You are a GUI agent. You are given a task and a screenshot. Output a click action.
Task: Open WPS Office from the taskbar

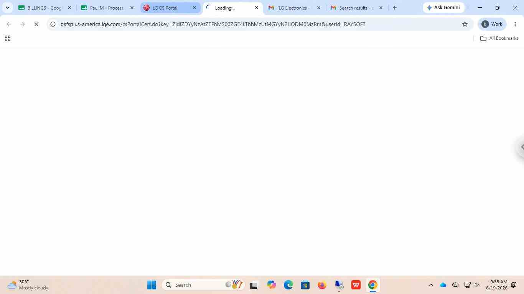pyautogui.click(x=356, y=285)
